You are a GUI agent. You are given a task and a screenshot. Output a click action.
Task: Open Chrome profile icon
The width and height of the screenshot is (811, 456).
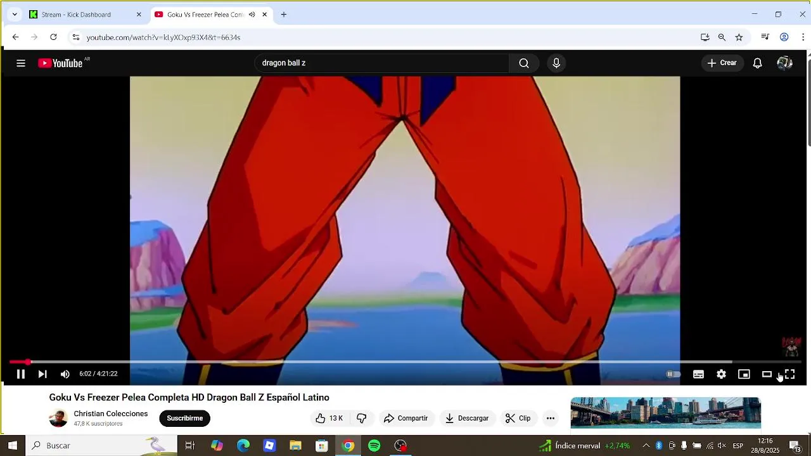coord(784,37)
